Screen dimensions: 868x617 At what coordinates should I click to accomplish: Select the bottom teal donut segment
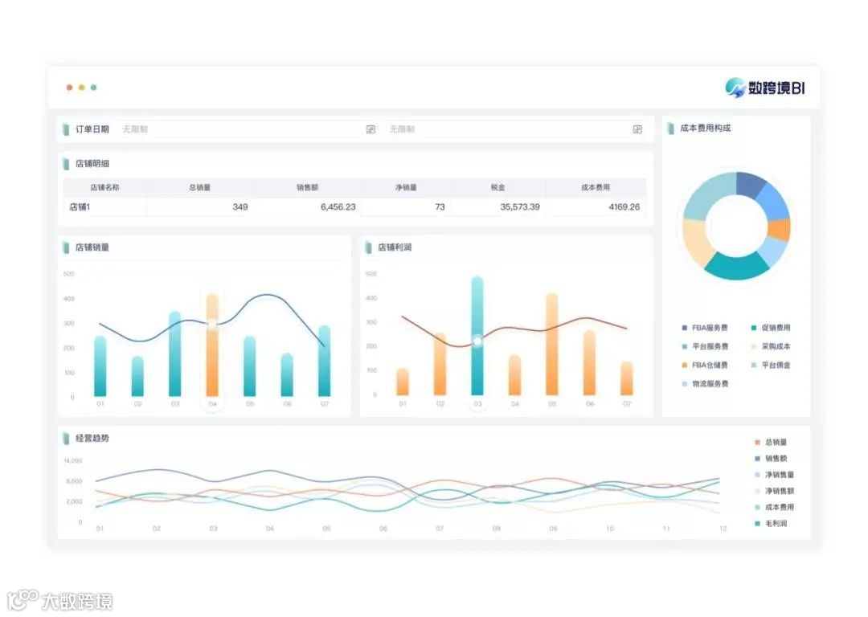click(x=736, y=266)
